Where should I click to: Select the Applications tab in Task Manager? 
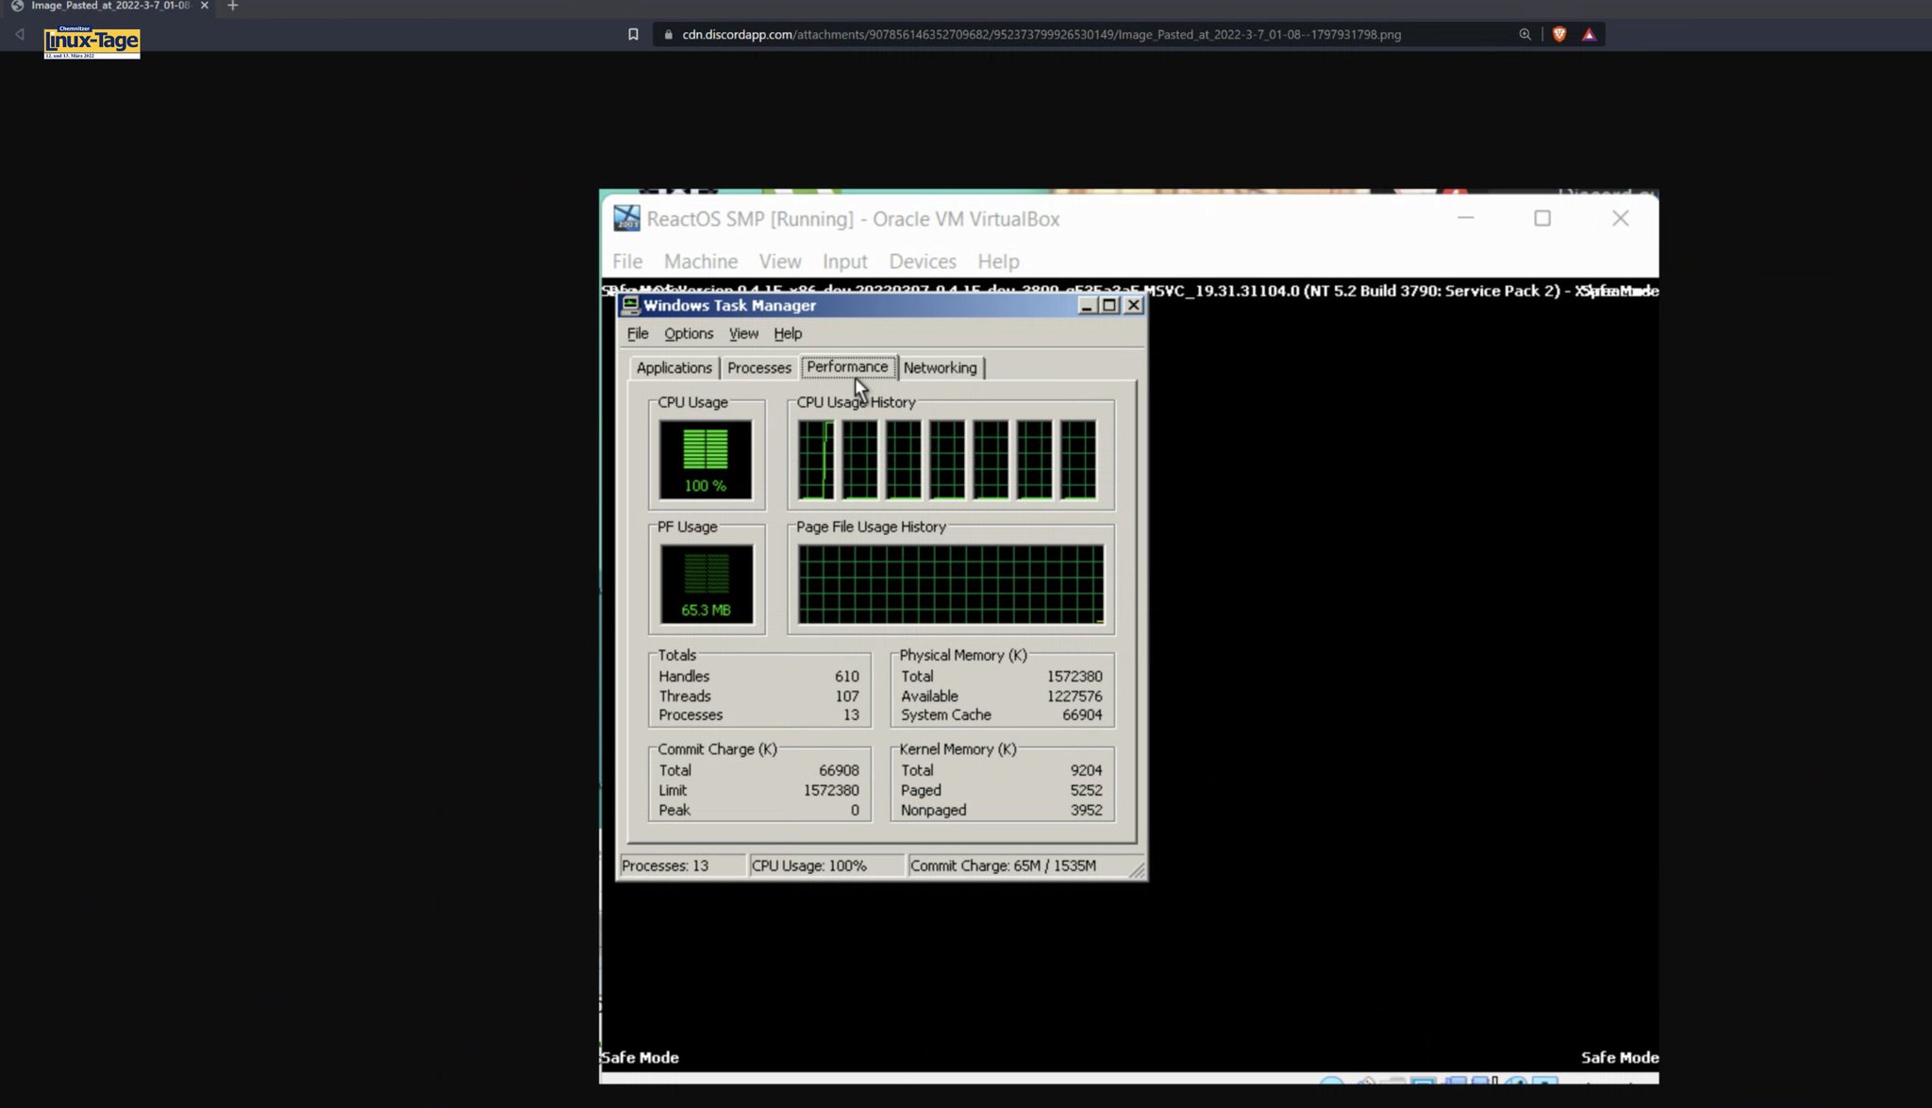[674, 368]
